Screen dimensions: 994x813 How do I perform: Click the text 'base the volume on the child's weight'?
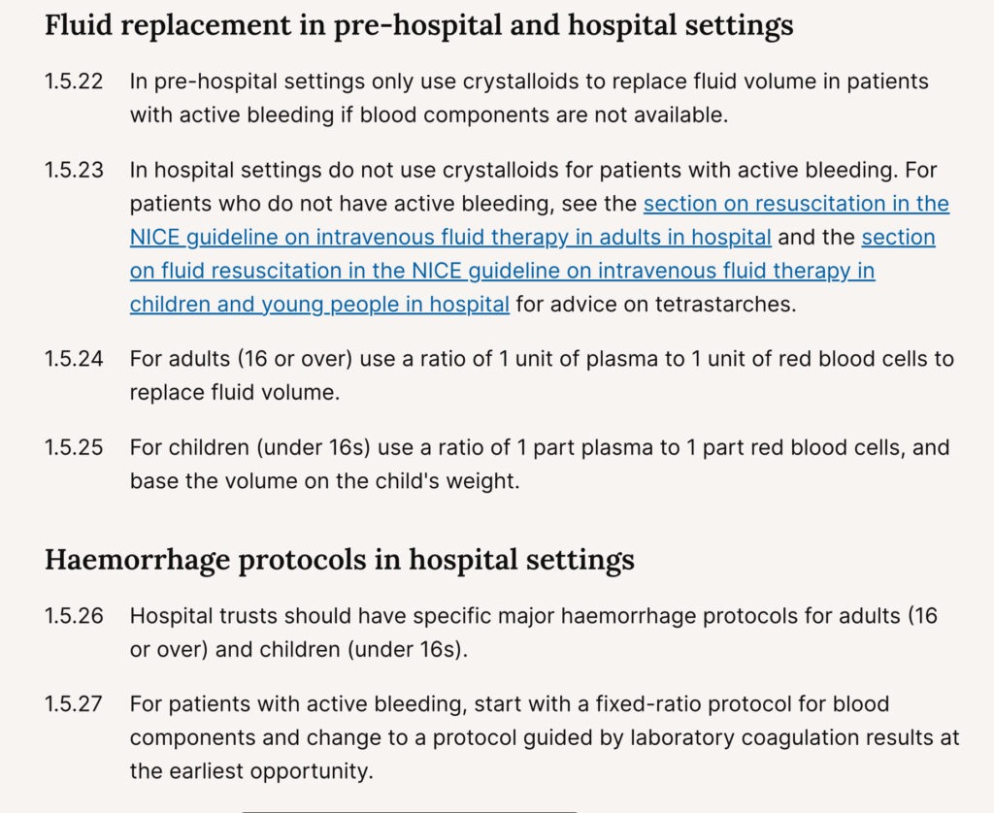click(x=324, y=481)
